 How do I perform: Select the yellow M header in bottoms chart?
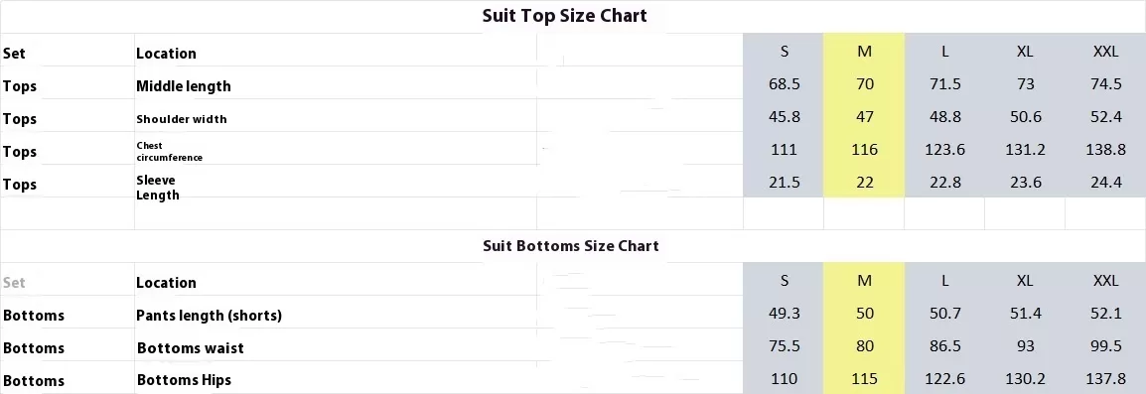click(865, 281)
